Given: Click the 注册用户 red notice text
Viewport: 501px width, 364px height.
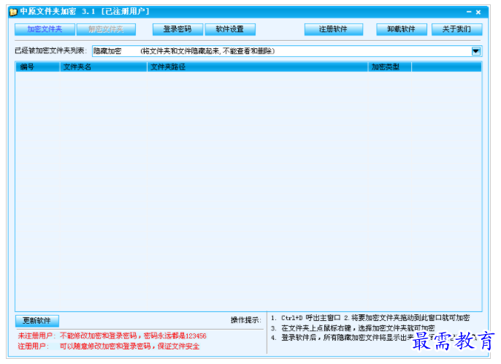Looking at the screenshot, I should click(109, 346).
